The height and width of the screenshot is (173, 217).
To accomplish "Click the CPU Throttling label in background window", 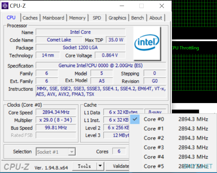I will pos(186,48).
